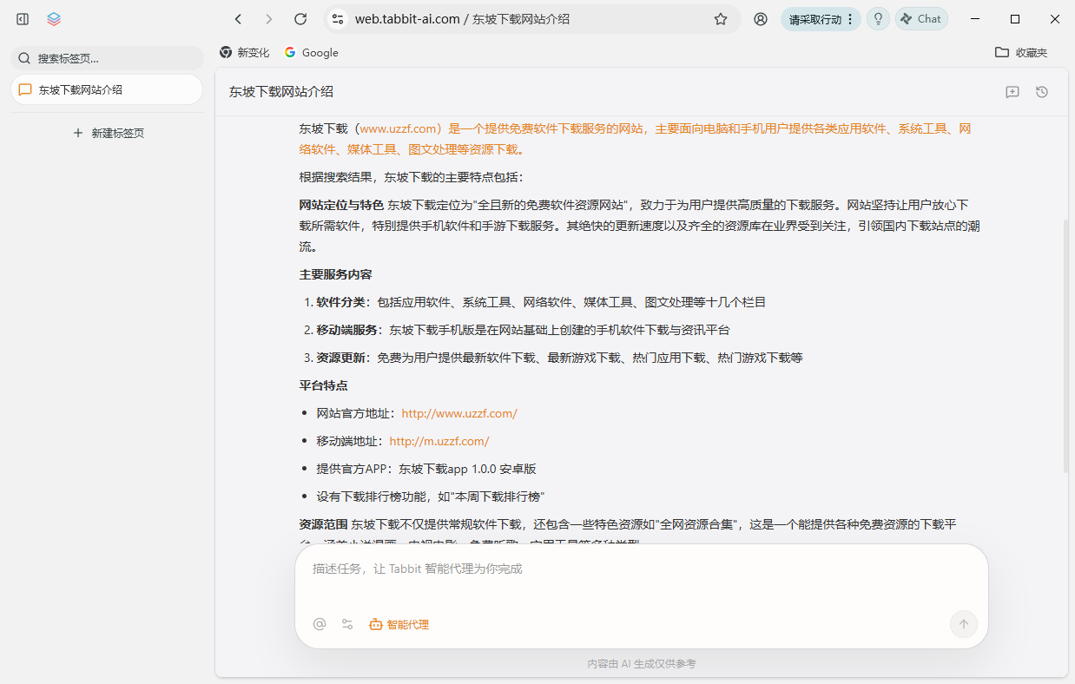1075x684 pixels.
Task: Bookmark this page with the star icon
Action: [x=720, y=18]
